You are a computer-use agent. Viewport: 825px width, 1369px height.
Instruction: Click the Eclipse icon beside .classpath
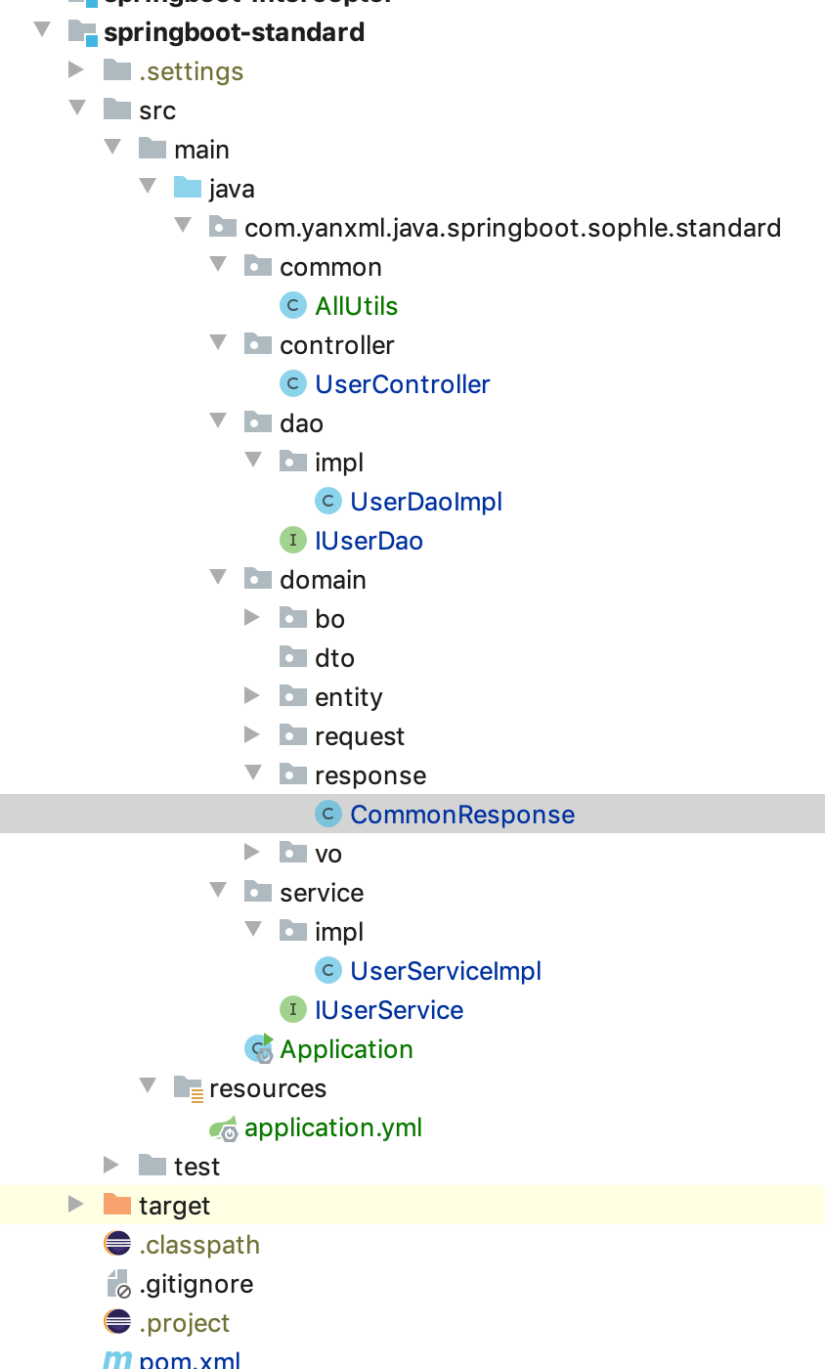point(113,1244)
